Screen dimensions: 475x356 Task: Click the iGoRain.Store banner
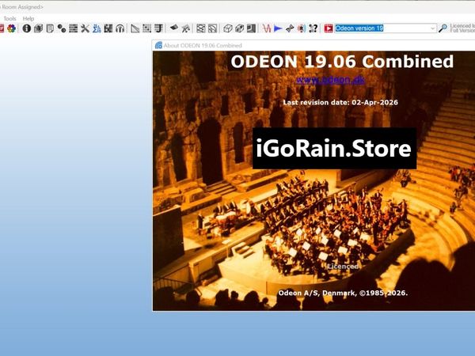pos(334,149)
